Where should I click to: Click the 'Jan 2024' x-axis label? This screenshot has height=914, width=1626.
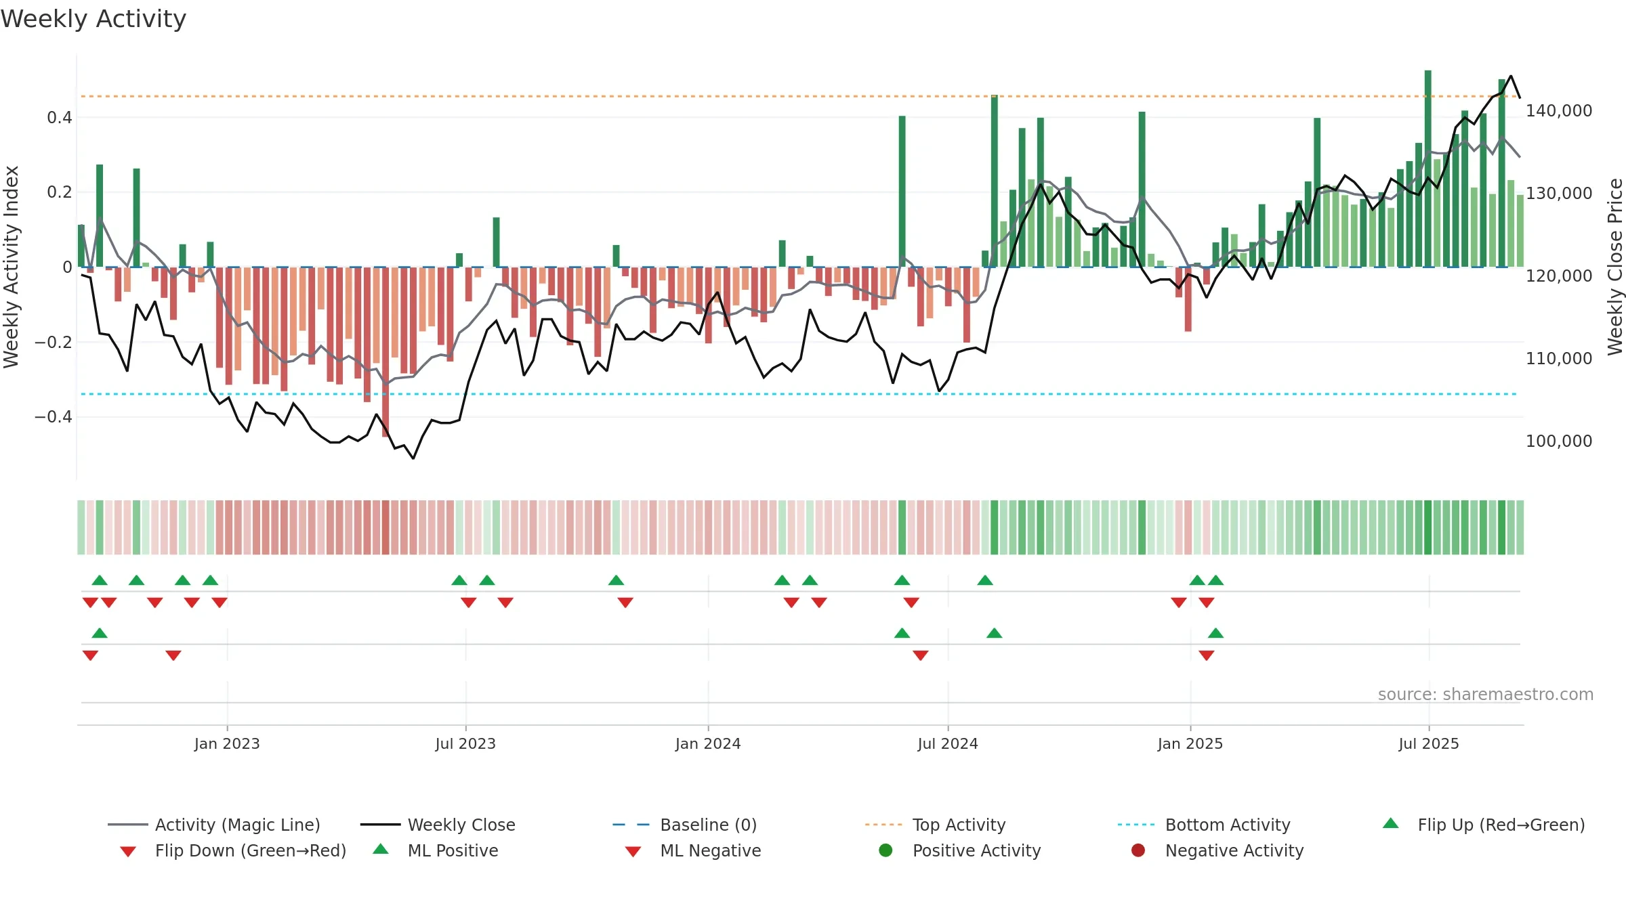click(708, 744)
